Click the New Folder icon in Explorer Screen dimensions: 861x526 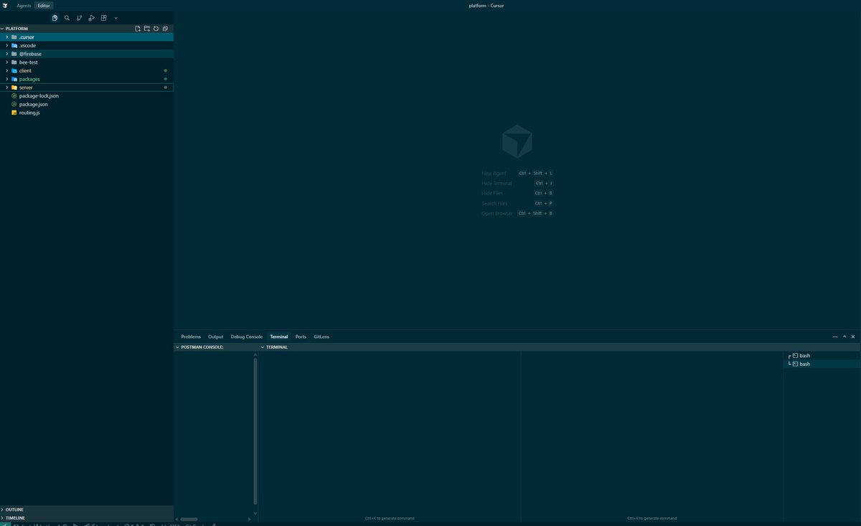pos(146,29)
